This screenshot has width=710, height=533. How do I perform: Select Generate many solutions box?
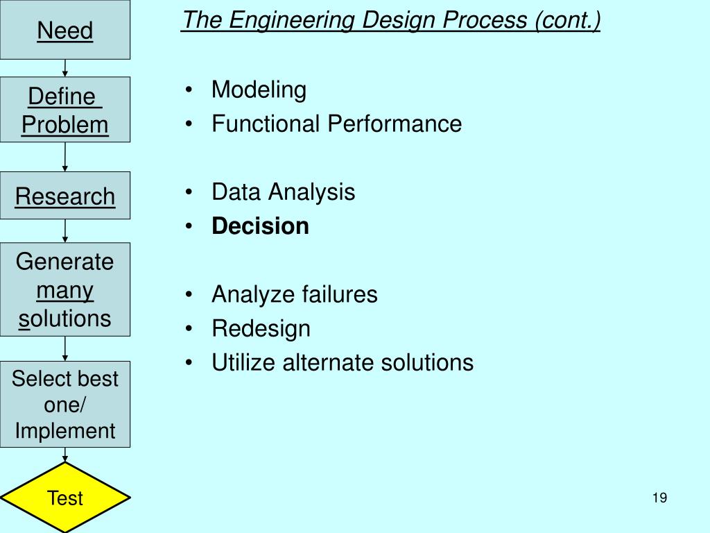coord(64,289)
